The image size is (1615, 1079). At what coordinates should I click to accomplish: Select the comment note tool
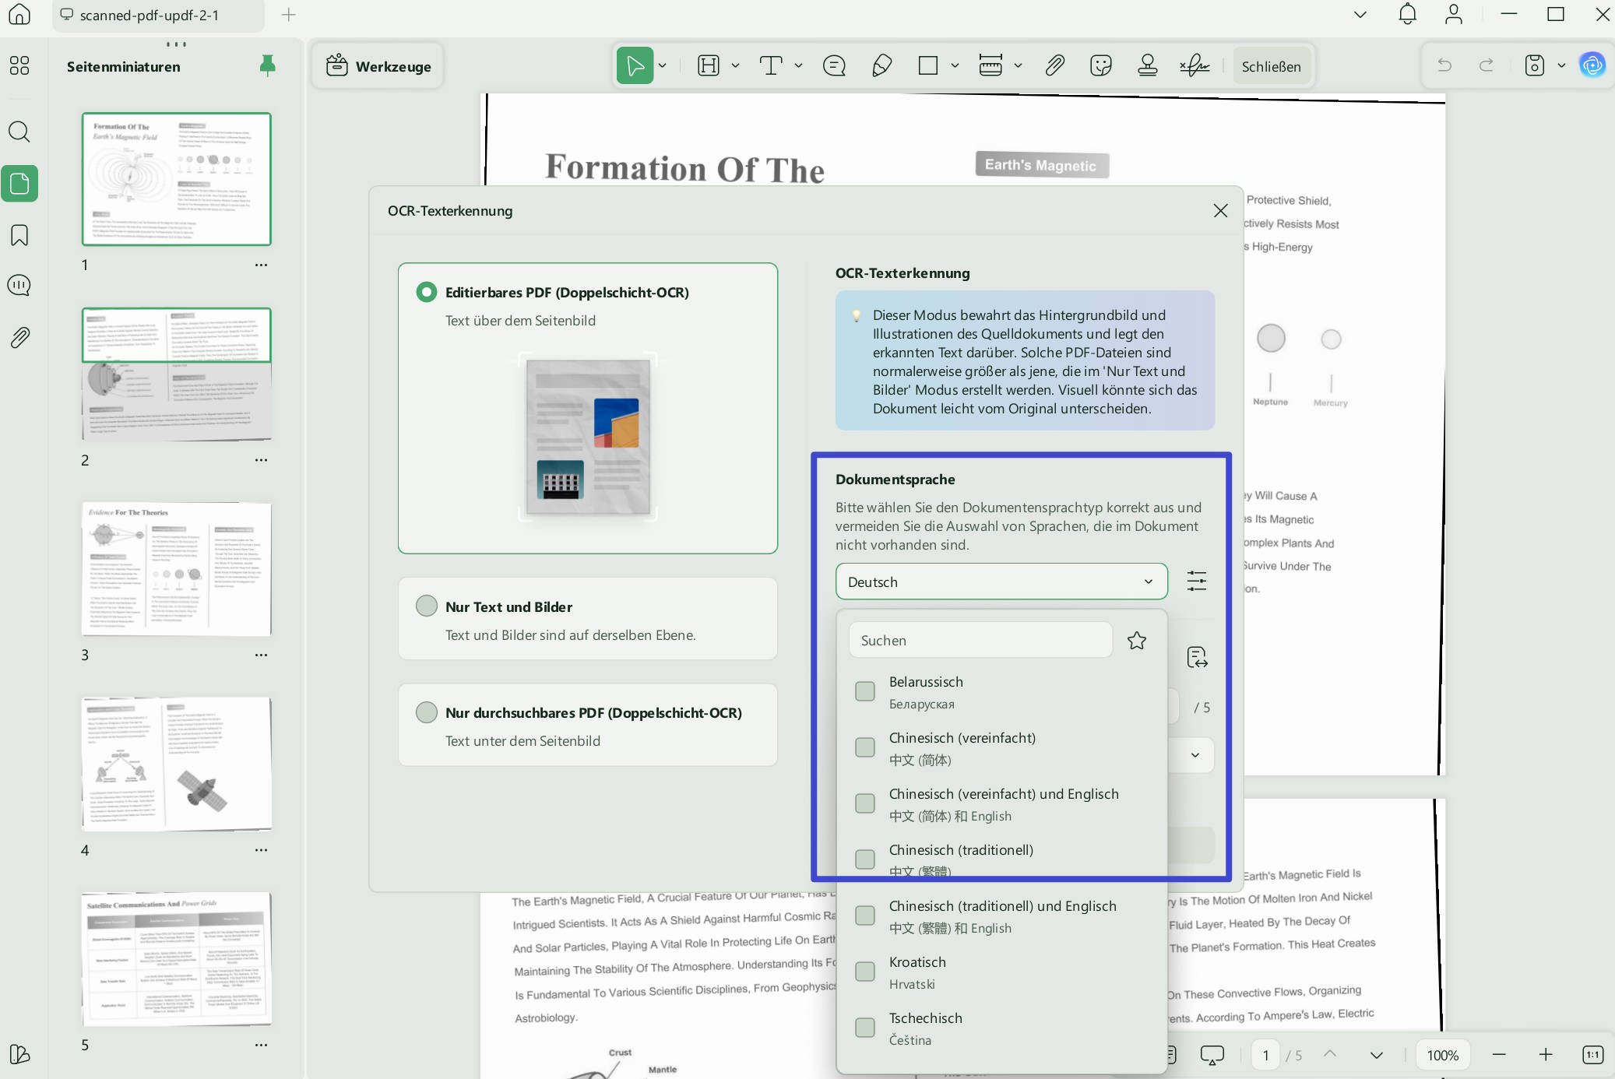coord(834,66)
